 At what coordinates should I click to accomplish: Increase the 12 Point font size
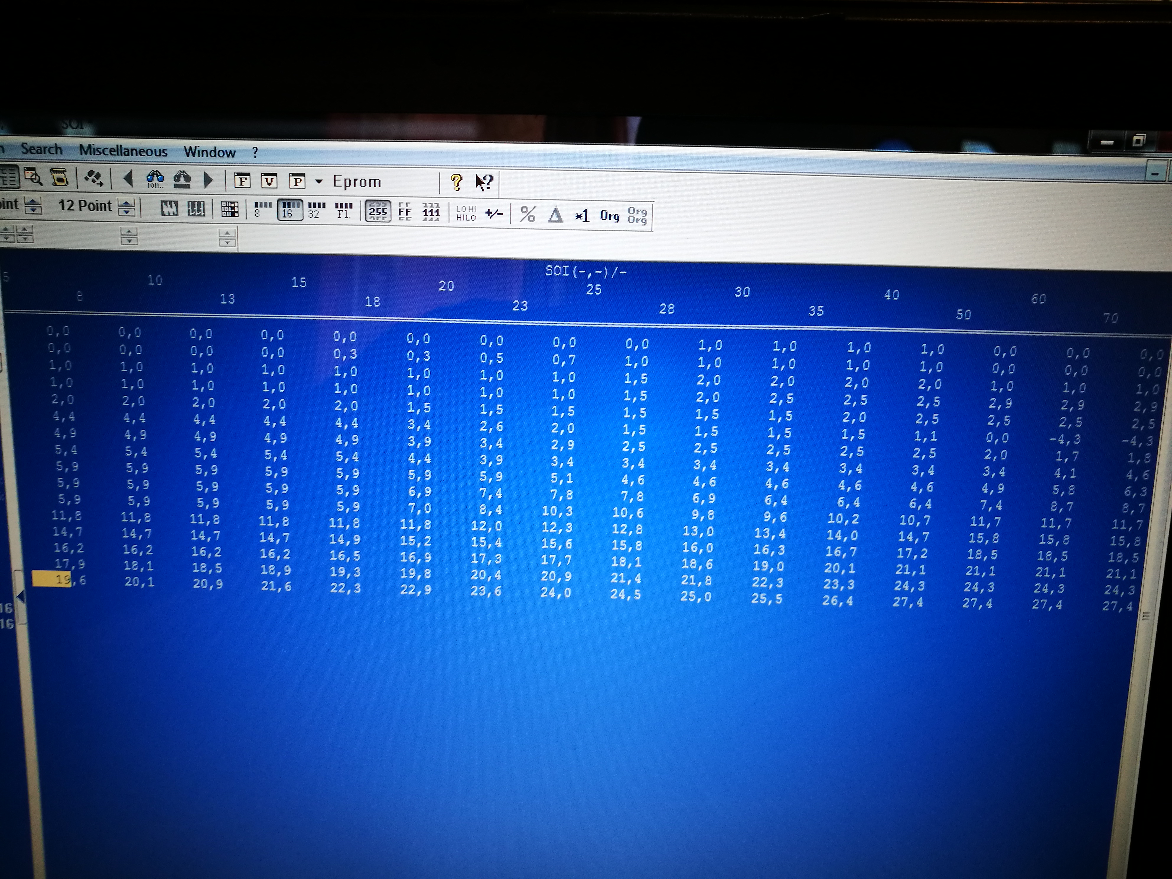[x=127, y=202]
